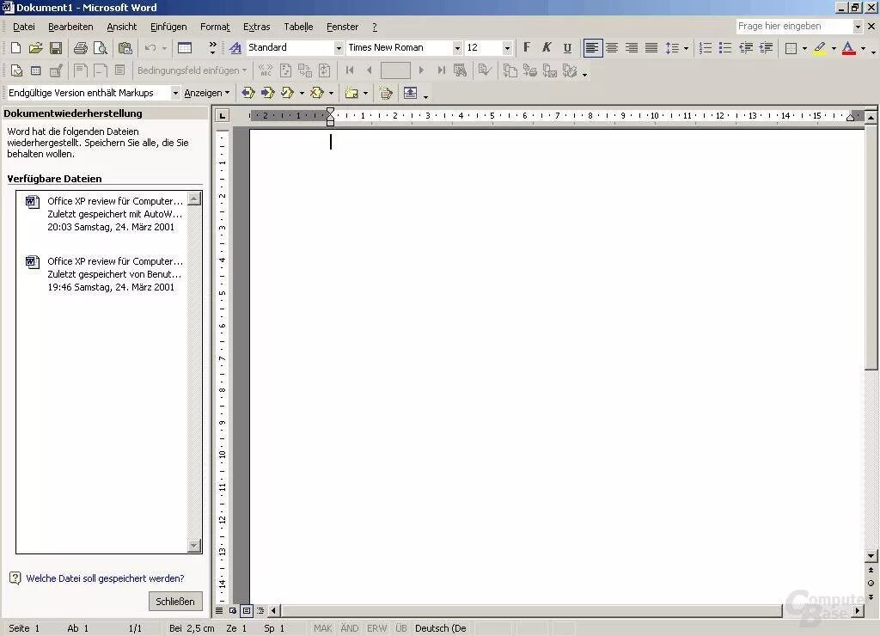Click Bedingungsfeld einfügen button
Image resolution: width=880 pixels, height=636 pixels.
[x=192, y=70]
